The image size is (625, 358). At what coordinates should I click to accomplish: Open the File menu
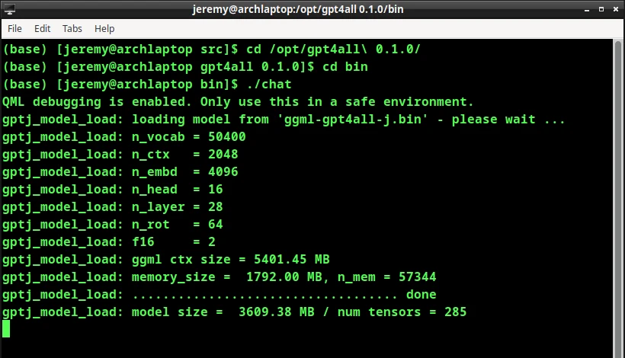point(14,29)
